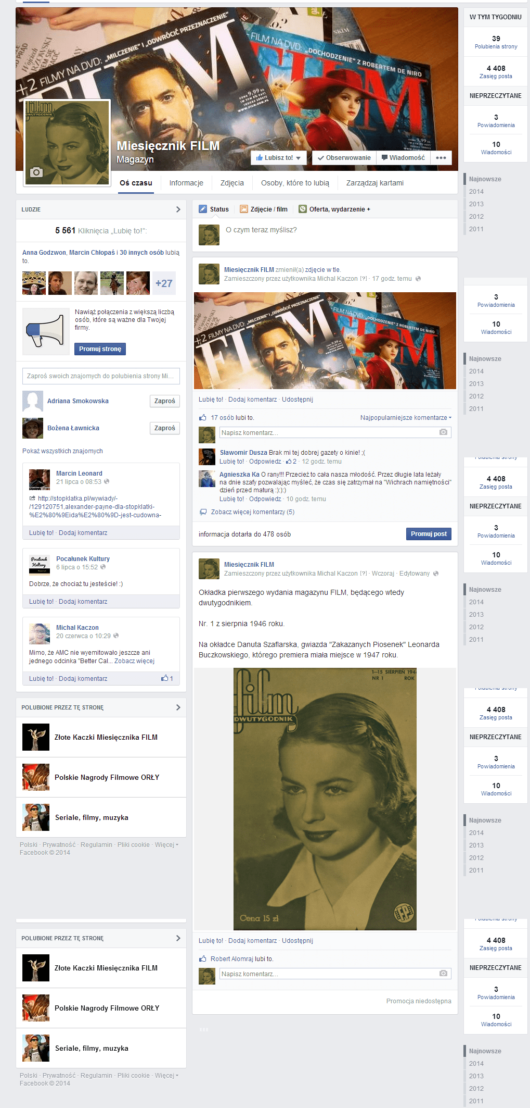Expand the first POLUBIONE PRZEZ TĘ STRONĘ arrow
Image resolution: width=530 pixels, height=1108 pixels.
click(x=178, y=707)
